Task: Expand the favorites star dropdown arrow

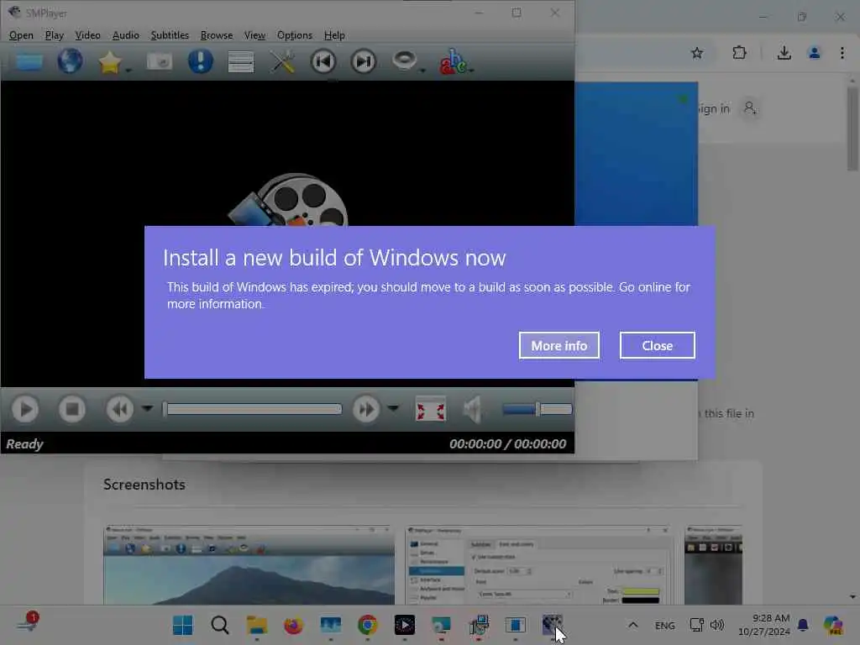Action: [128, 71]
